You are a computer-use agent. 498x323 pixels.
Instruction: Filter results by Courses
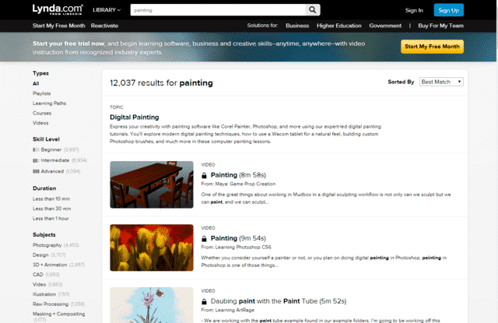click(42, 113)
